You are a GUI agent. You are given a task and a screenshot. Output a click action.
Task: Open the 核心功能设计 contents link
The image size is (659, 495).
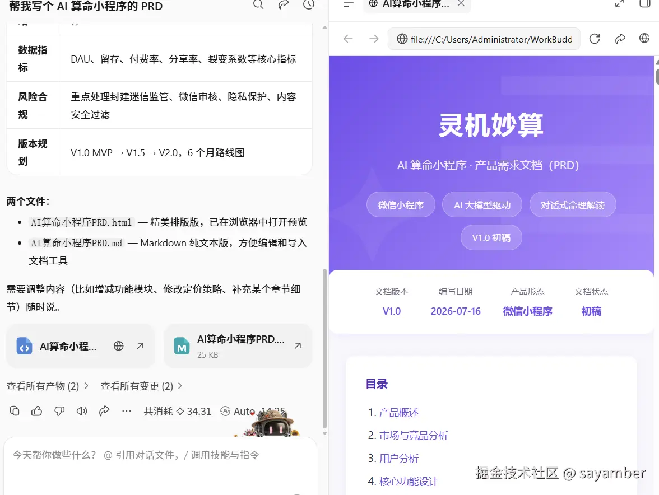pyautogui.click(x=409, y=481)
